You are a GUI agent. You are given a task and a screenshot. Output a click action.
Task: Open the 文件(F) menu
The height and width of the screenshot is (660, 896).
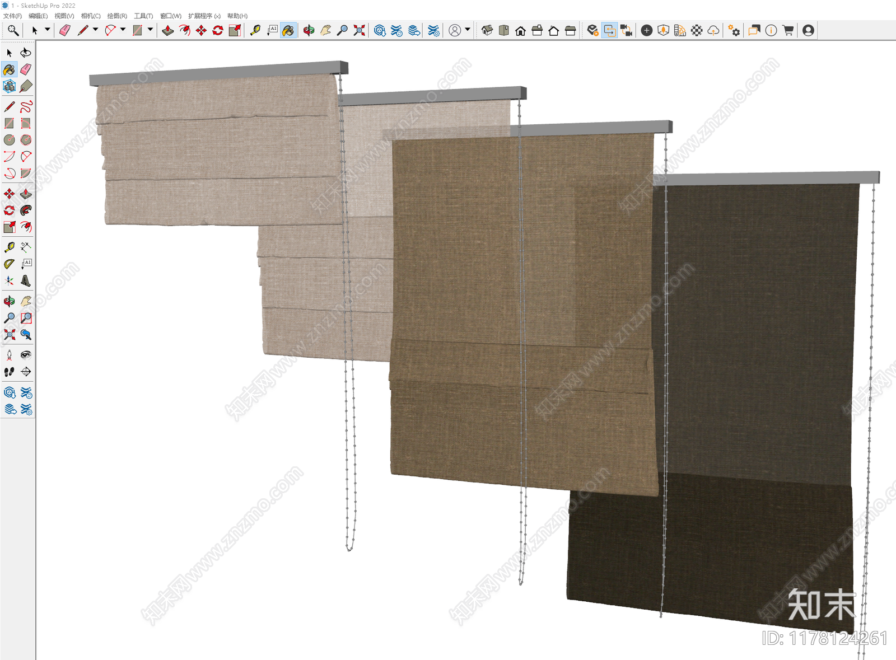(x=12, y=16)
